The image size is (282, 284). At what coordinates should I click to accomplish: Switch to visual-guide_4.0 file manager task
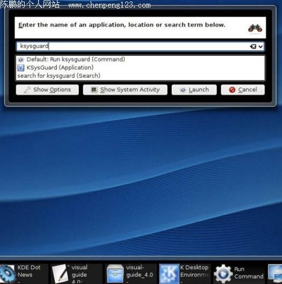pyautogui.click(x=131, y=273)
